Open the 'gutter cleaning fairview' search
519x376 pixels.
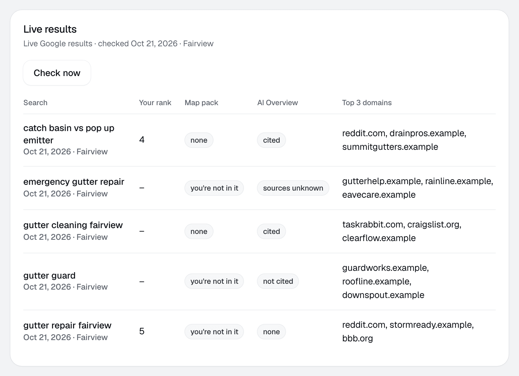[73, 225]
